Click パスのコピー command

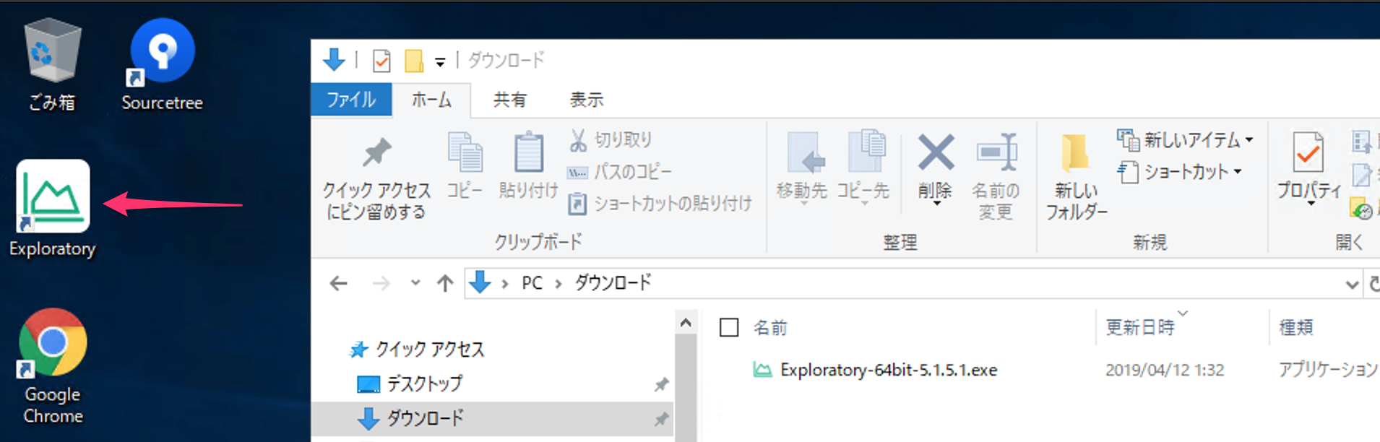[x=619, y=172]
